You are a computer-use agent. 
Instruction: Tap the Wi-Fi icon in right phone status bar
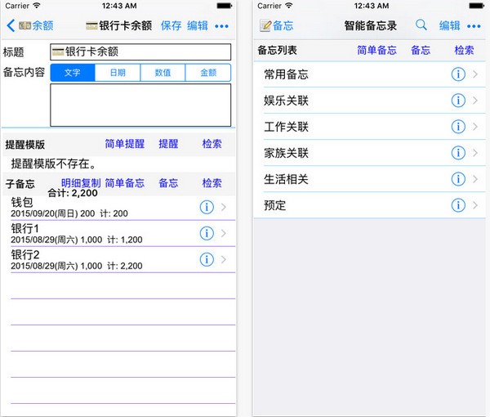(x=289, y=6)
